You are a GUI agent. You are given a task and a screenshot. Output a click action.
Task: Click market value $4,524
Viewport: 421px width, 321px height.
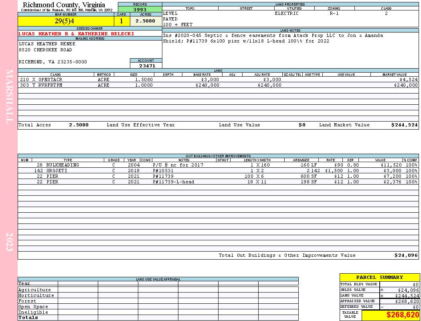click(x=409, y=80)
